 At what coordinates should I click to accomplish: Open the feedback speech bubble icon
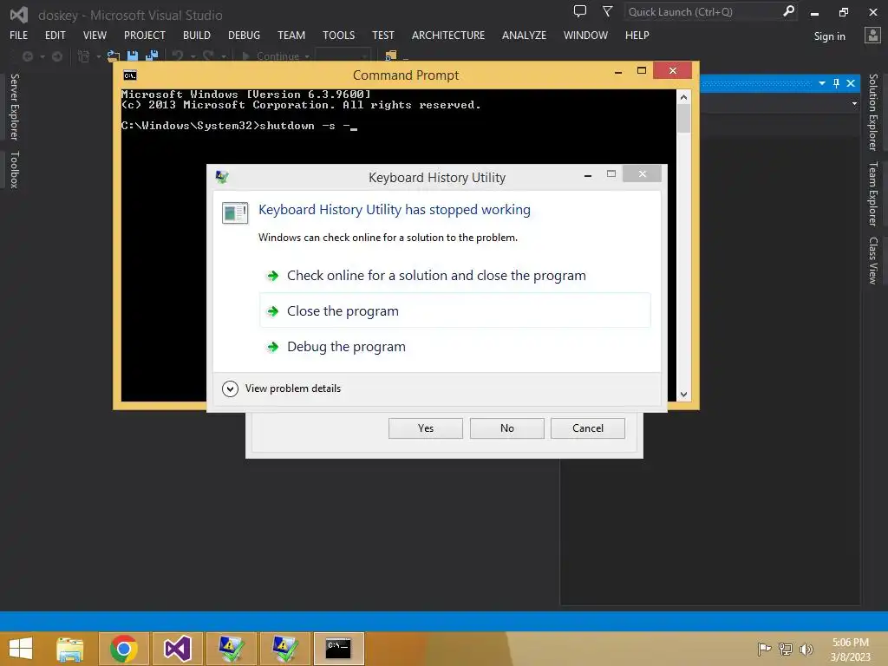pyautogui.click(x=580, y=11)
